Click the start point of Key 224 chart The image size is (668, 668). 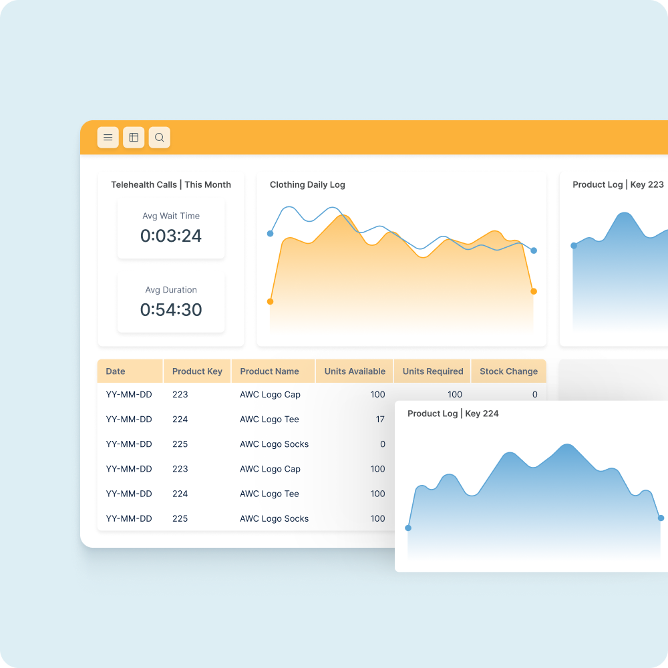[408, 528]
